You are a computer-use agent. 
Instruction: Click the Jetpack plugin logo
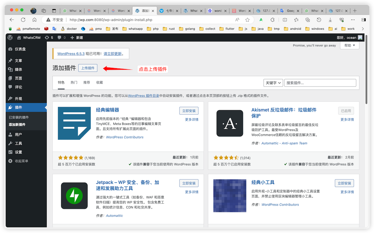point(74,195)
